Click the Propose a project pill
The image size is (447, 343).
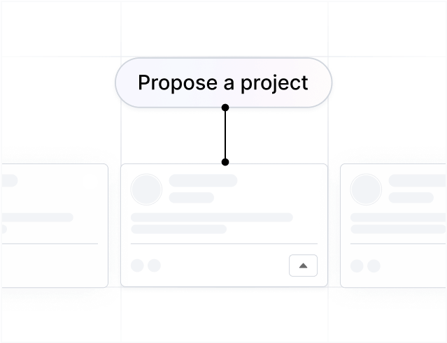(x=224, y=82)
